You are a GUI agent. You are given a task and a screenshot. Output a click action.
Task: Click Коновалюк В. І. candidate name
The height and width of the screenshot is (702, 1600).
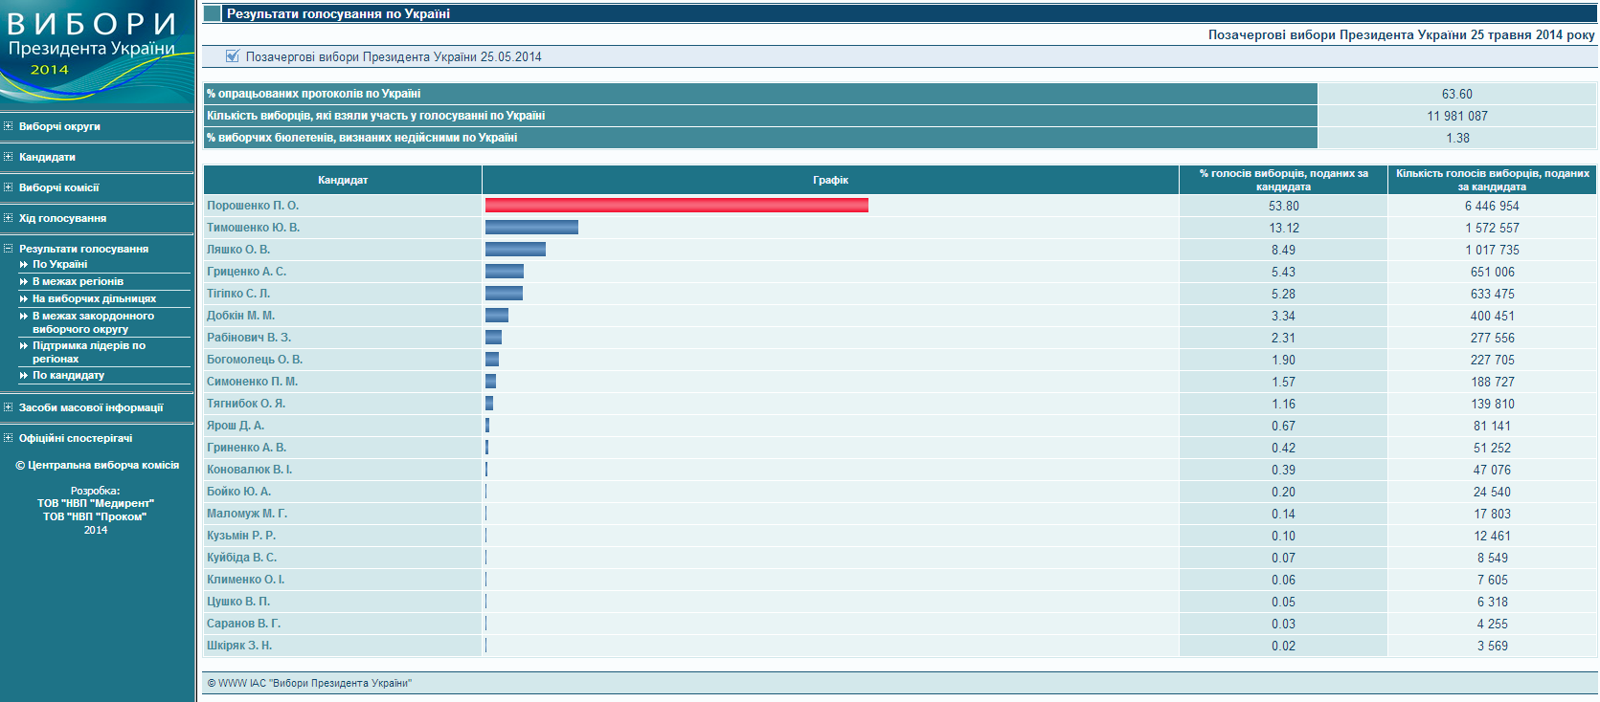pyautogui.click(x=249, y=470)
